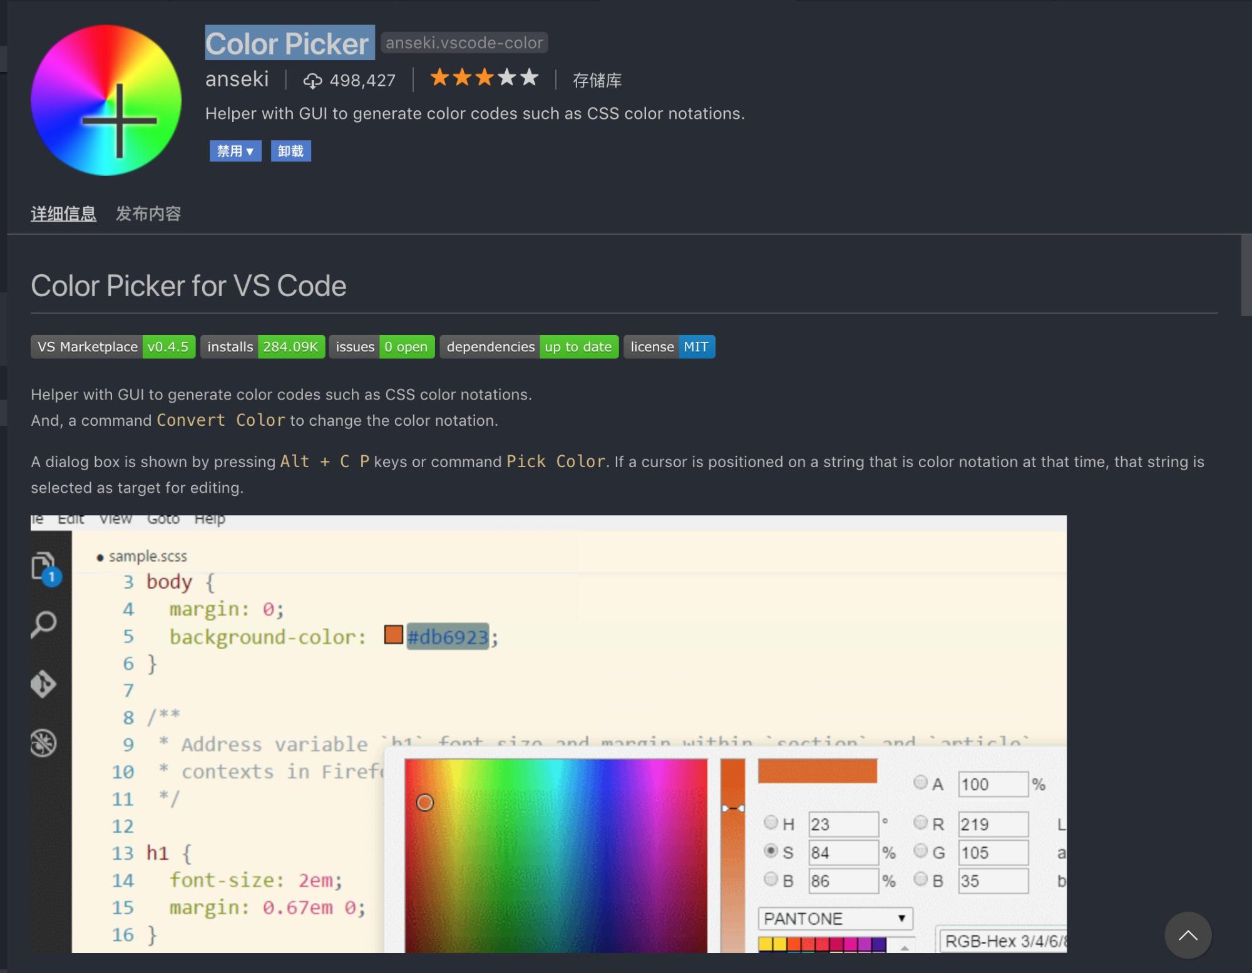Click the dependencies up to date badge
This screenshot has width=1252, height=973.
coord(529,347)
